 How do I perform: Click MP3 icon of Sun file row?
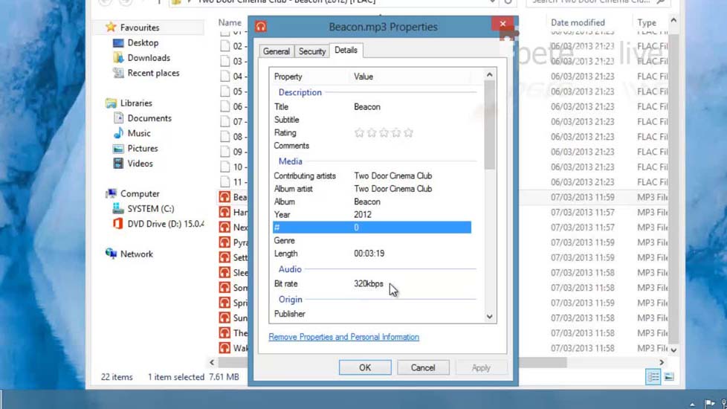click(x=224, y=318)
